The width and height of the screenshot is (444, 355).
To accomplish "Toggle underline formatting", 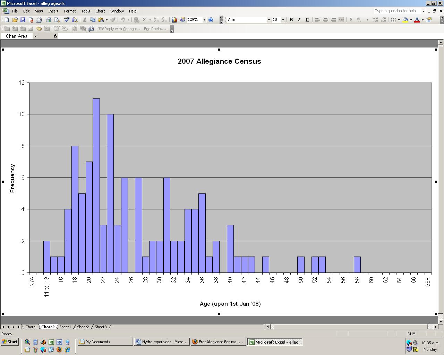I will [307, 20].
